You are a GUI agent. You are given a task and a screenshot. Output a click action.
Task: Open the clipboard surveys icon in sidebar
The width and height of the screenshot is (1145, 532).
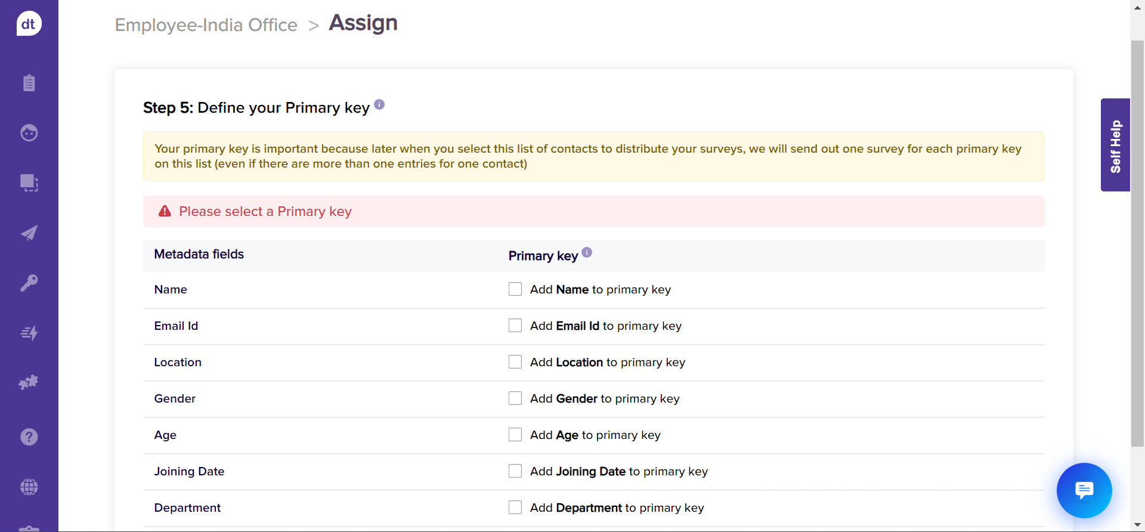tap(29, 82)
